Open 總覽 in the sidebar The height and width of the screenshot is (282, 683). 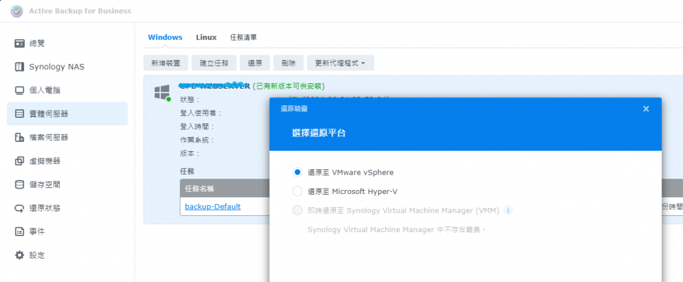click(67, 43)
